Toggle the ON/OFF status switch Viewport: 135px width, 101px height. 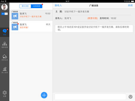(4, 14)
